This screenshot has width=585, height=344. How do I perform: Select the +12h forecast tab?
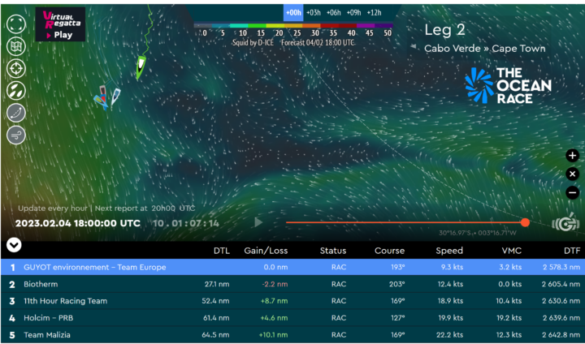(x=374, y=13)
